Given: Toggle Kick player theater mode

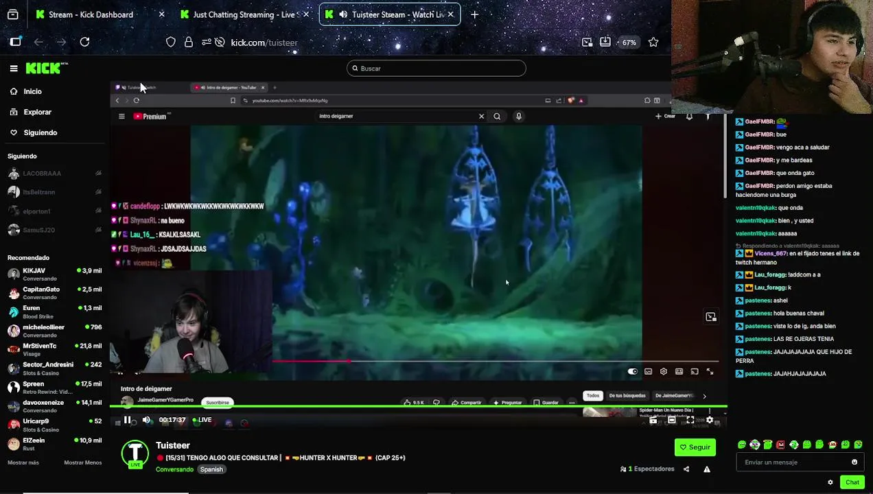Looking at the screenshot, I should point(672,420).
